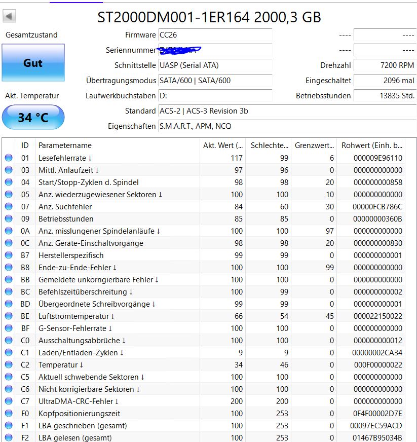Click the 34 °C temperature button
Image resolution: width=417 pixels, height=442 pixels.
click(33, 117)
